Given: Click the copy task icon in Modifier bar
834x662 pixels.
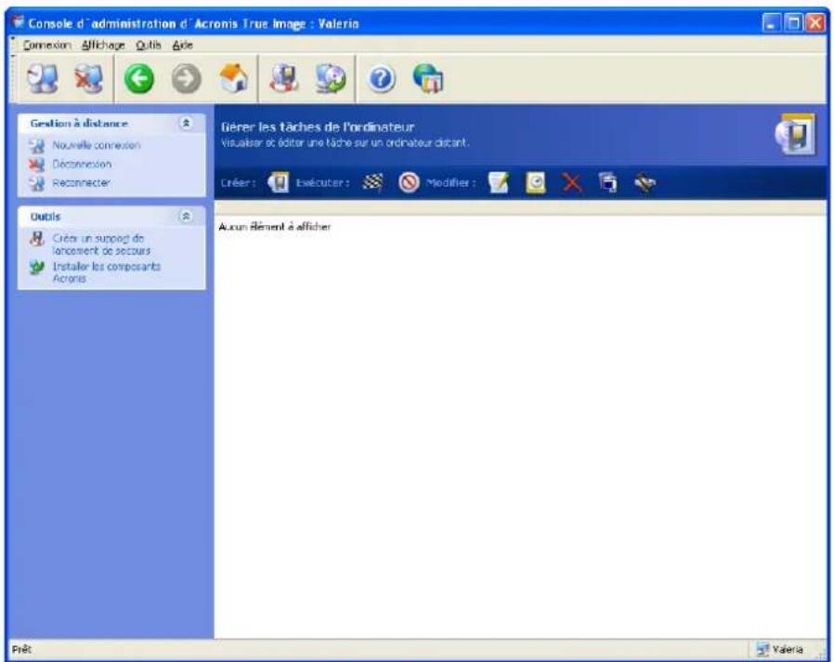Looking at the screenshot, I should [x=608, y=182].
